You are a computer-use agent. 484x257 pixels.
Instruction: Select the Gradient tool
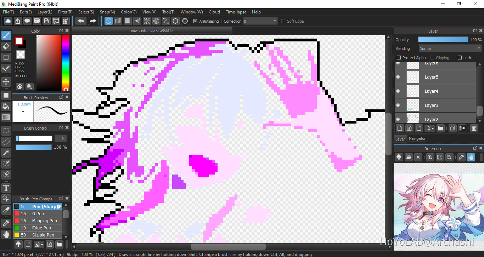6,117
